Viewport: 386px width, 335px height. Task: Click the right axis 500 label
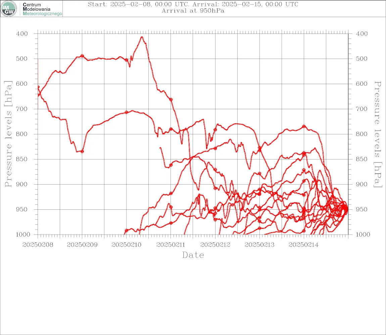(x=361, y=59)
